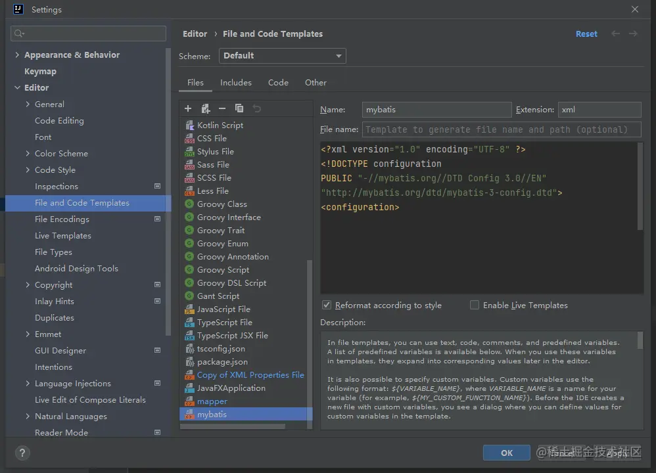Image resolution: width=656 pixels, height=473 pixels.
Task: Click the Create Child Template File icon
Action: pos(205,108)
